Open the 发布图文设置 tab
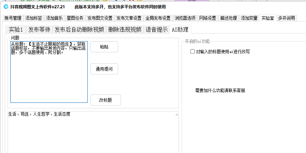306x153 pixels. pyautogui.click(x=100, y=18)
